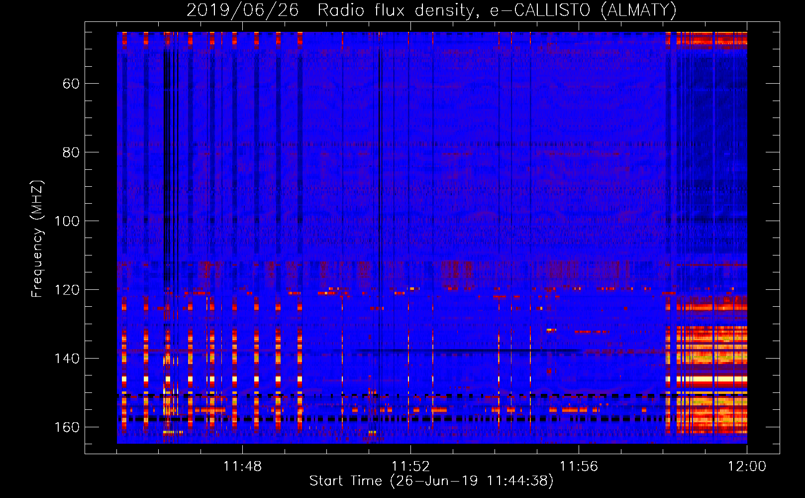Click the 'Frequency (MHZ)' y-axis label

(37, 239)
